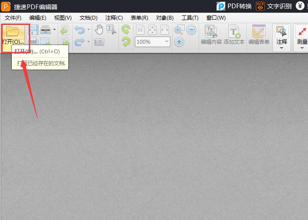Screen dimensions: 308x220
Task: Click the round zoom in plus button
Action: pos(179,42)
